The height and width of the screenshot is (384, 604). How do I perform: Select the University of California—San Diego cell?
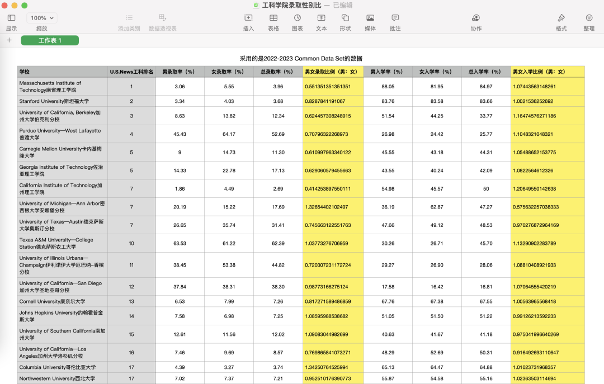[63, 287]
